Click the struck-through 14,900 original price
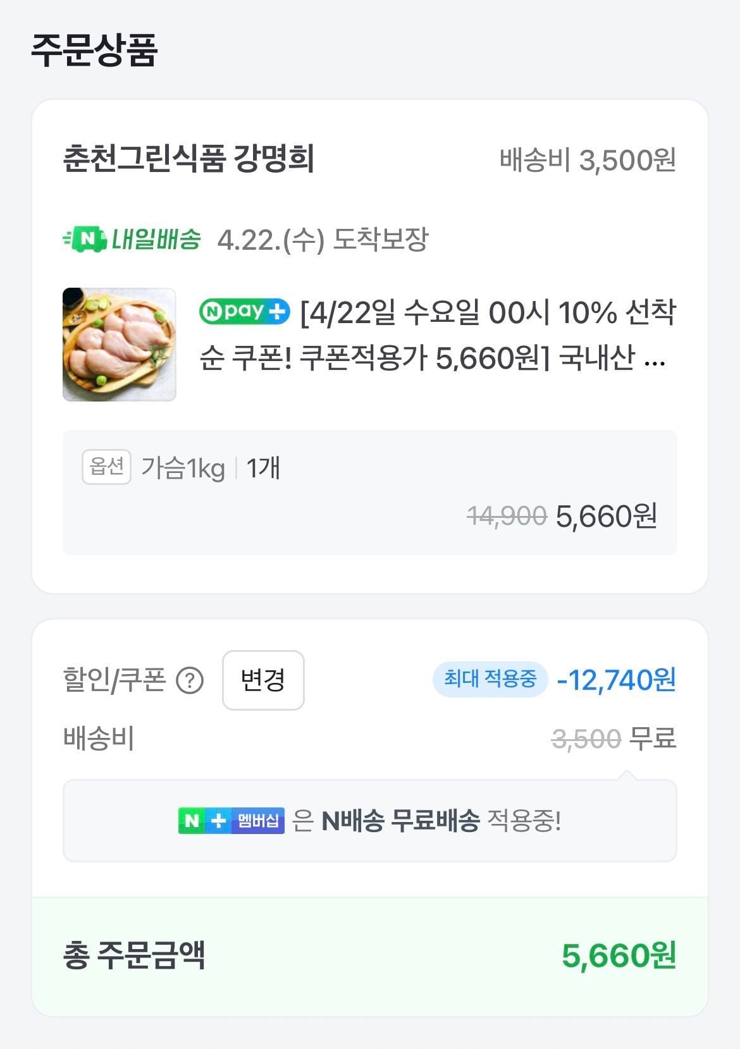The width and height of the screenshot is (740, 1049). (x=507, y=516)
